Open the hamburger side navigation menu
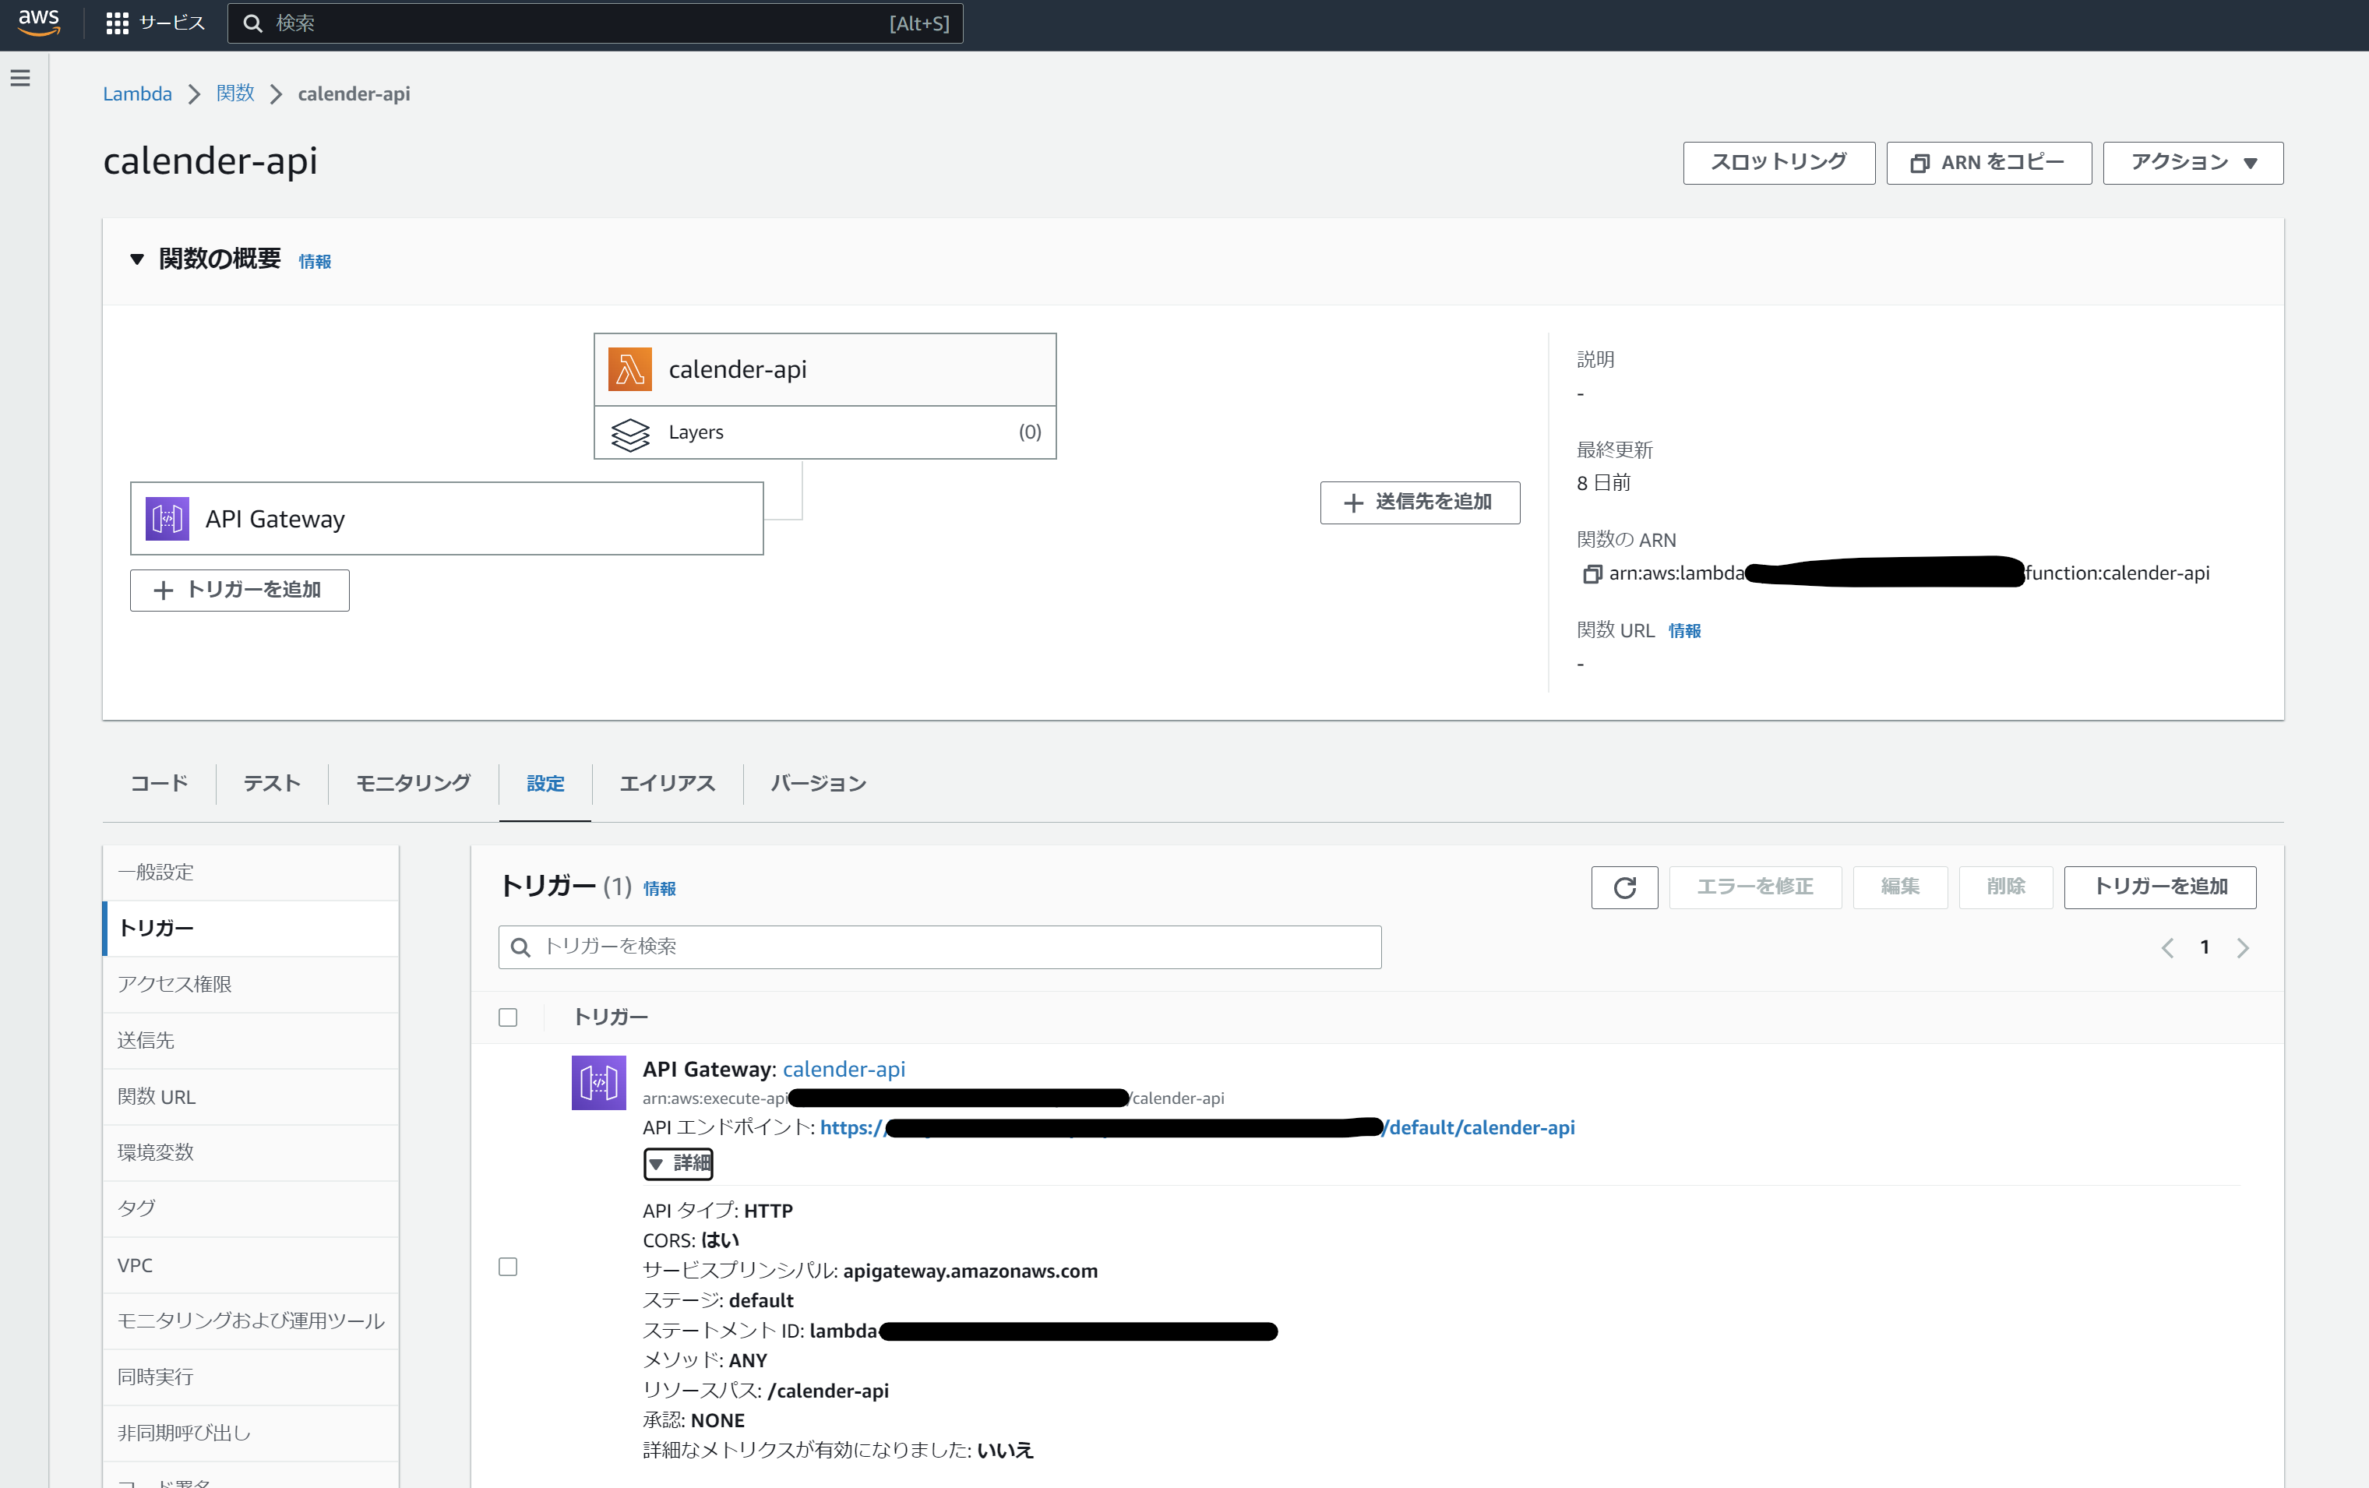Viewport: 2369px width, 1488px height. 21,78
